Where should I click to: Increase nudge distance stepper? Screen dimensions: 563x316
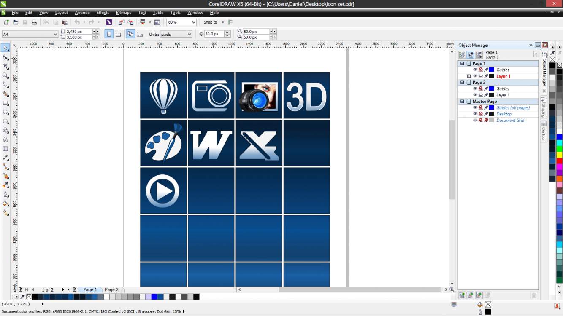(227, 32)
